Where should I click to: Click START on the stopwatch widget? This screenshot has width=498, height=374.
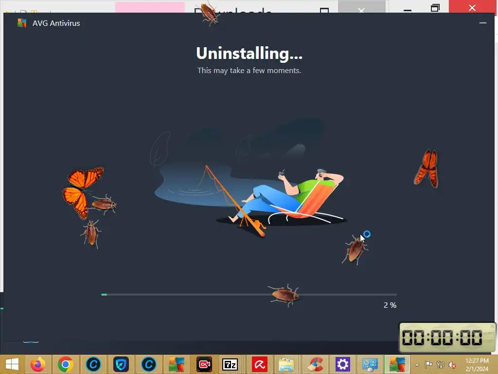(488, 333)
